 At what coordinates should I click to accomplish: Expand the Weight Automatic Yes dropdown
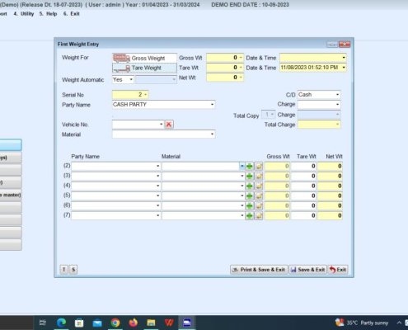(x=131, y=79)
